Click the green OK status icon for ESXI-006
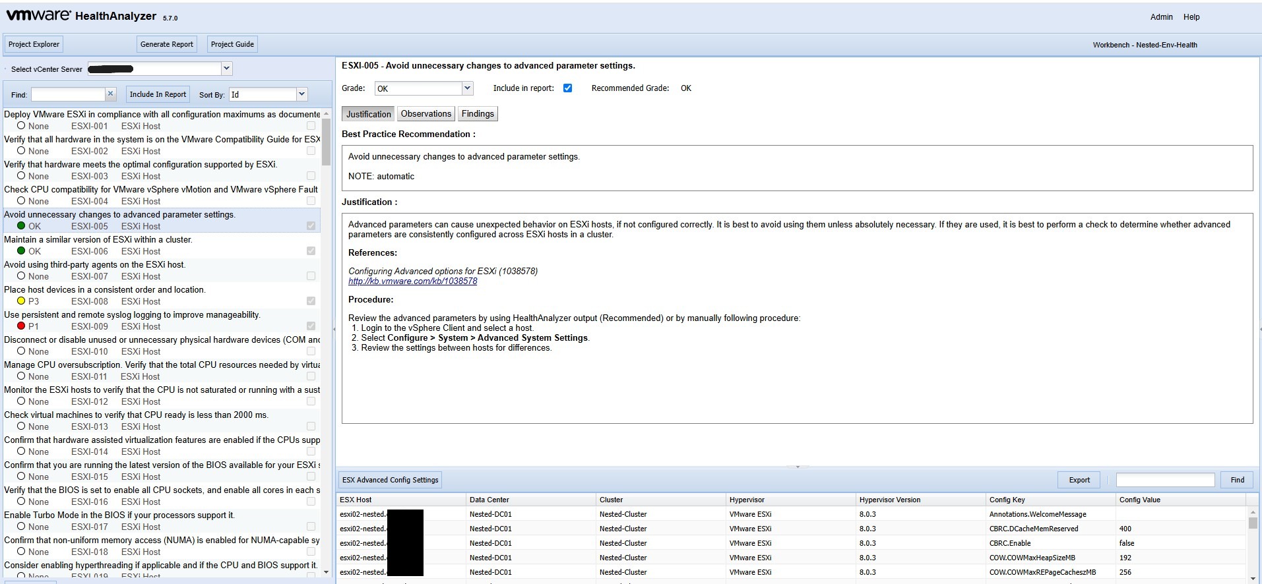Viewport: 1262px width, 584px height. point(21,251)
